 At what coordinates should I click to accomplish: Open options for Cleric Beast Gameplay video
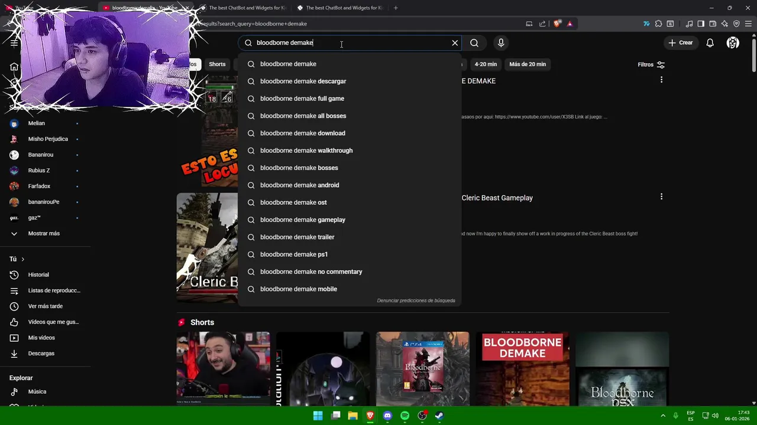point(661,197)
